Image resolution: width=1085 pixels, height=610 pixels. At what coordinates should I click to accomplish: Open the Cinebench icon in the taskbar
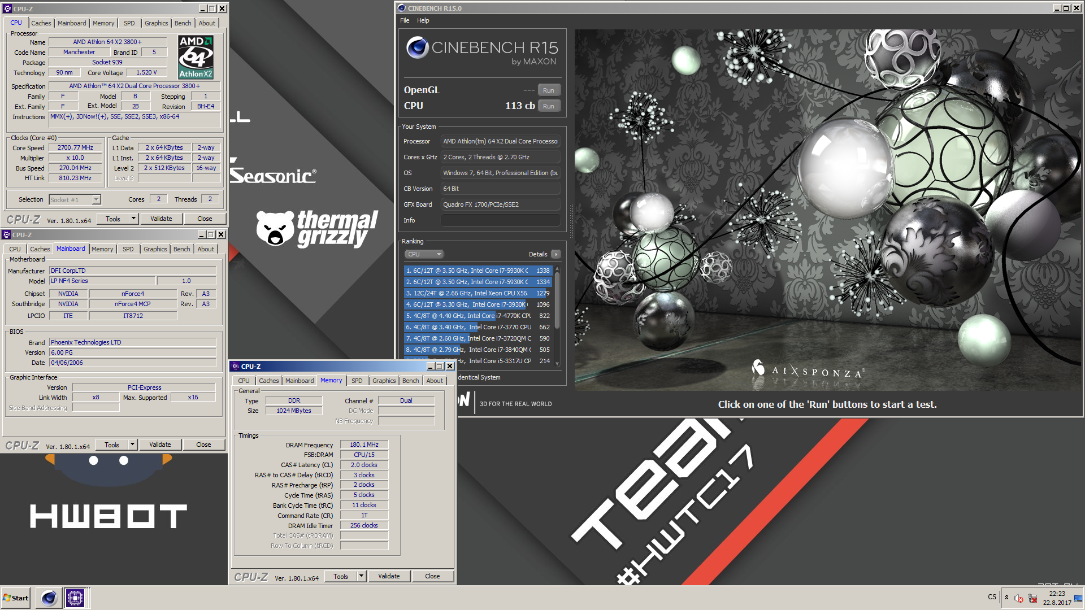(x=49, y=598)
